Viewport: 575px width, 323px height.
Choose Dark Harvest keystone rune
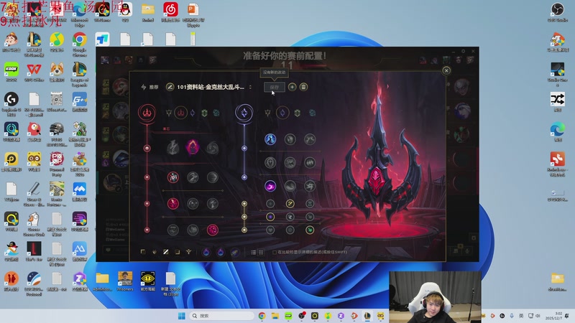coord(193,148)
